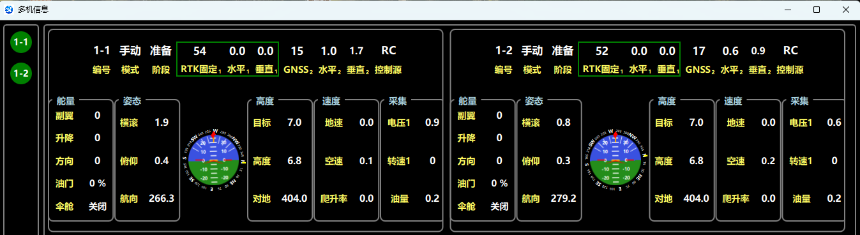The image size is (860, 235).
Task: Select aircraft 1-1 green circle in sidebar
Action: tap(21, 43)
